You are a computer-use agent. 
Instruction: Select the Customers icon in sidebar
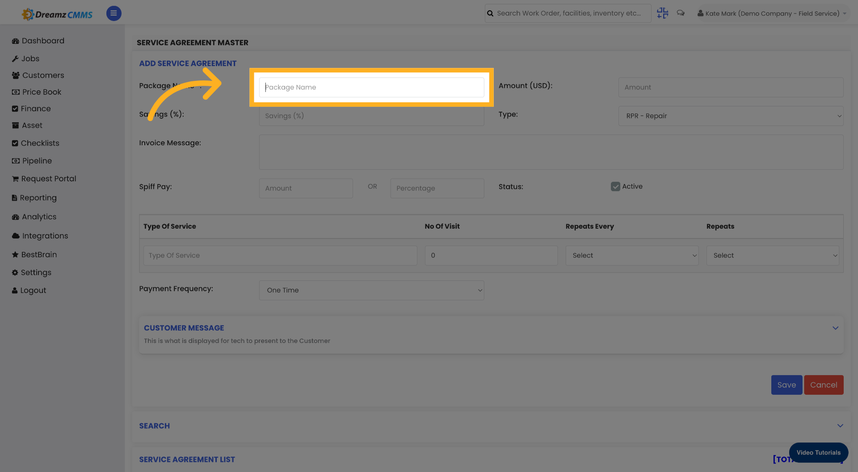pos(15,75)
